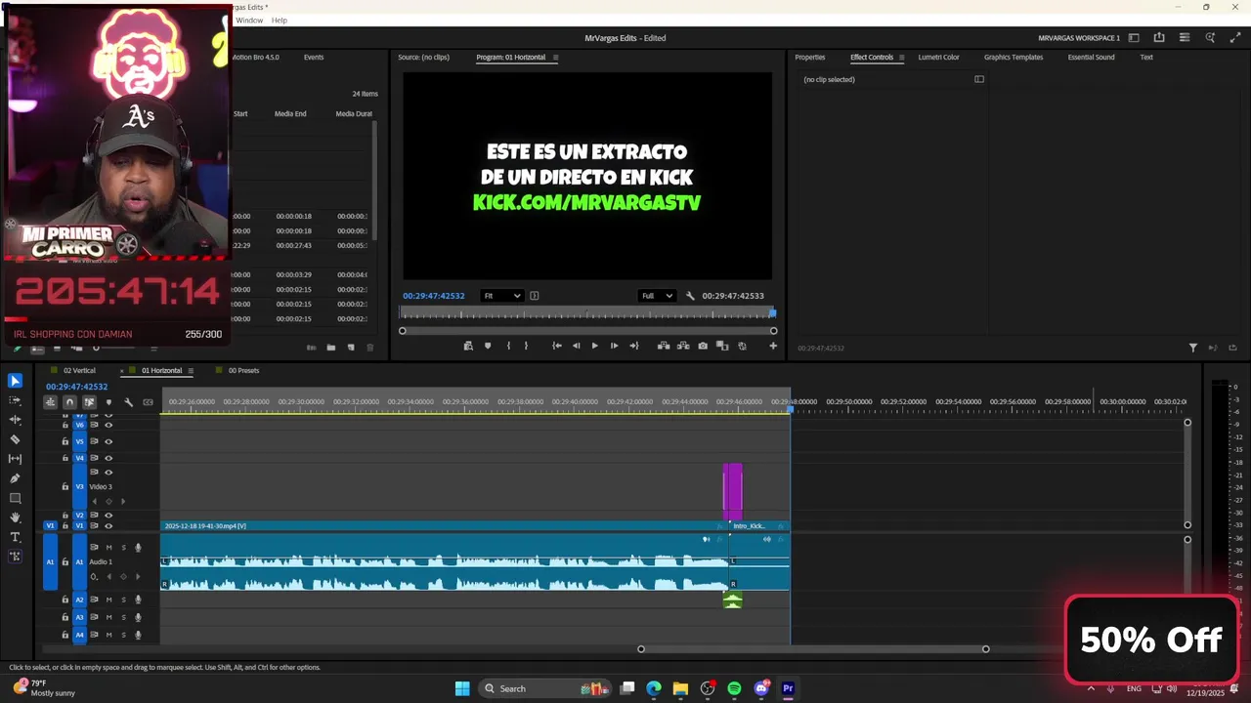Screen dimensions: 1251x703
Task: Open the Lumetri Color tab
Action: pyautogui.click(x=938, y=58)
